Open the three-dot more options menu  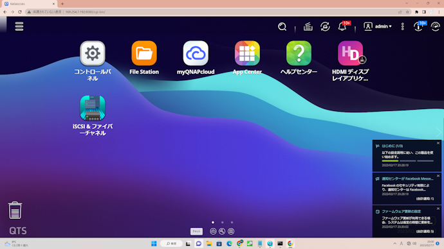click(x=402, y=26)
